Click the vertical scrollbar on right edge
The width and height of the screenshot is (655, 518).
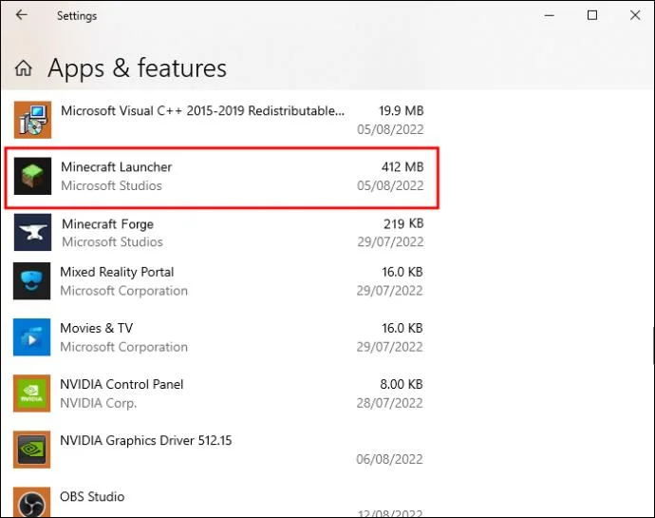pos(652,346)
